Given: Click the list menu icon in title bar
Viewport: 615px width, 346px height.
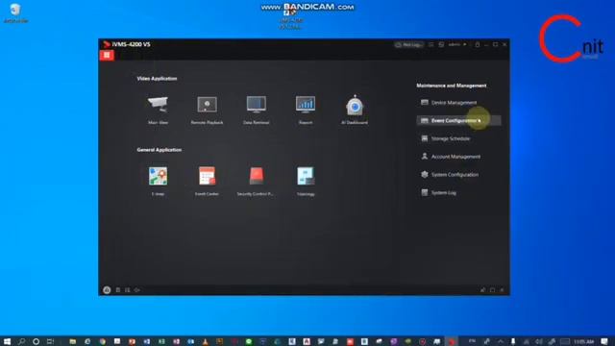Looking at the screenshot, I should click(x=431, y=45).
